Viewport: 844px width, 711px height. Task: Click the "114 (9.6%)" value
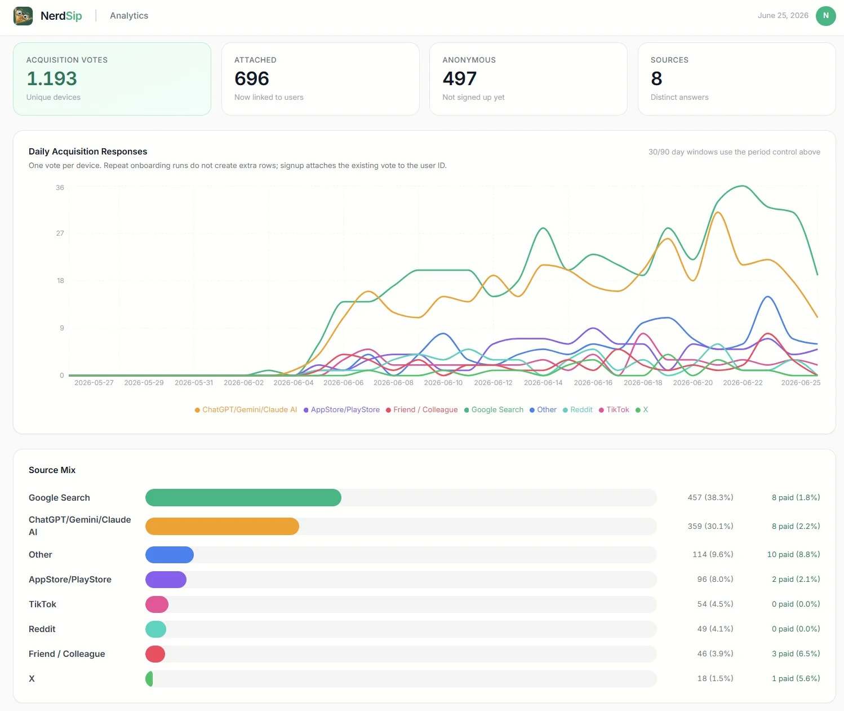pos(713,555)
